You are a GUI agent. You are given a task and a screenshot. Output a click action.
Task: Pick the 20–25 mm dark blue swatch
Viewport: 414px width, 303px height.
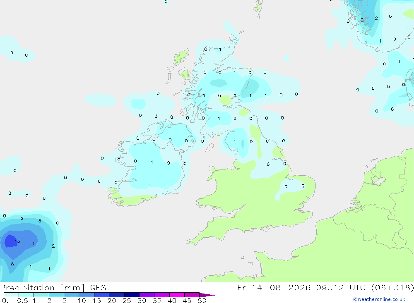pos(117,295)
